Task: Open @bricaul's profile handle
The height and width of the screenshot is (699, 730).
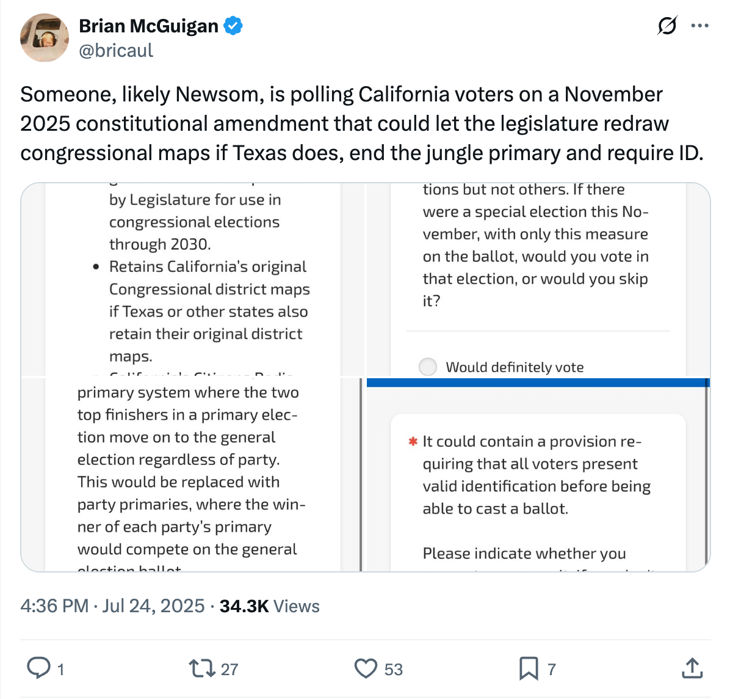Action: pos(116,50)
